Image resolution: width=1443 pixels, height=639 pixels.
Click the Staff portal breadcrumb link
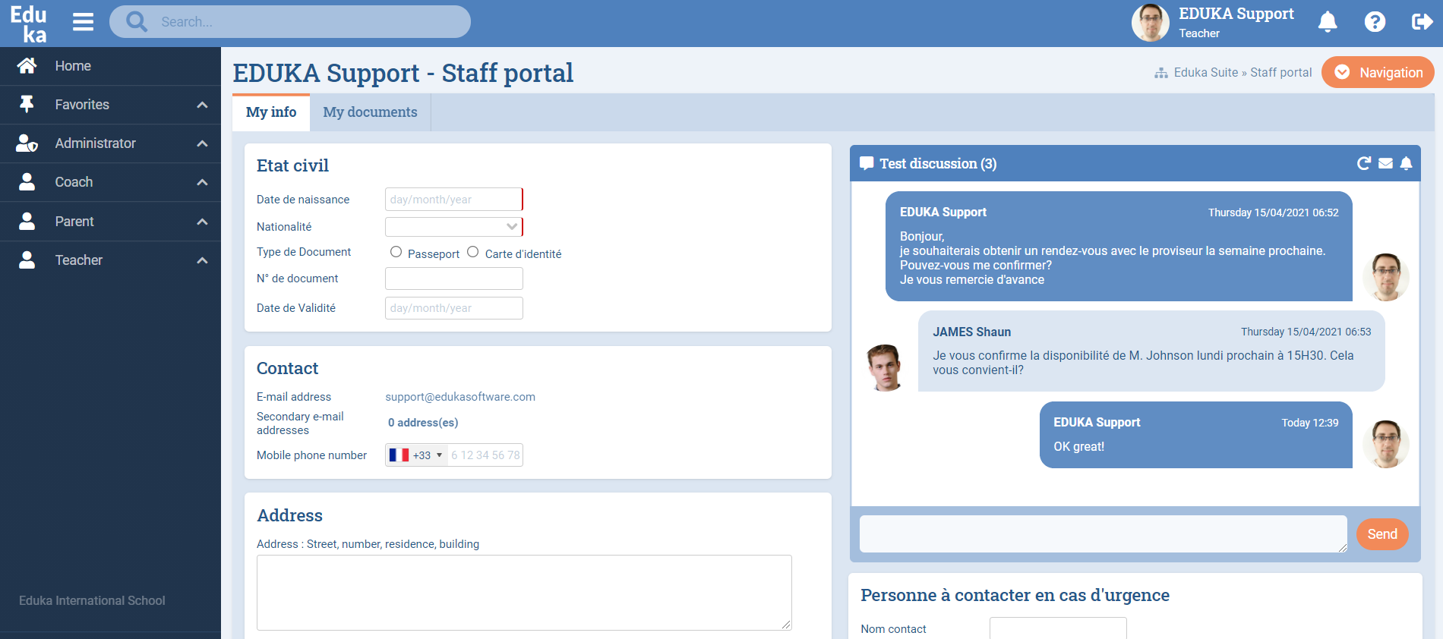coord(1281,73)
